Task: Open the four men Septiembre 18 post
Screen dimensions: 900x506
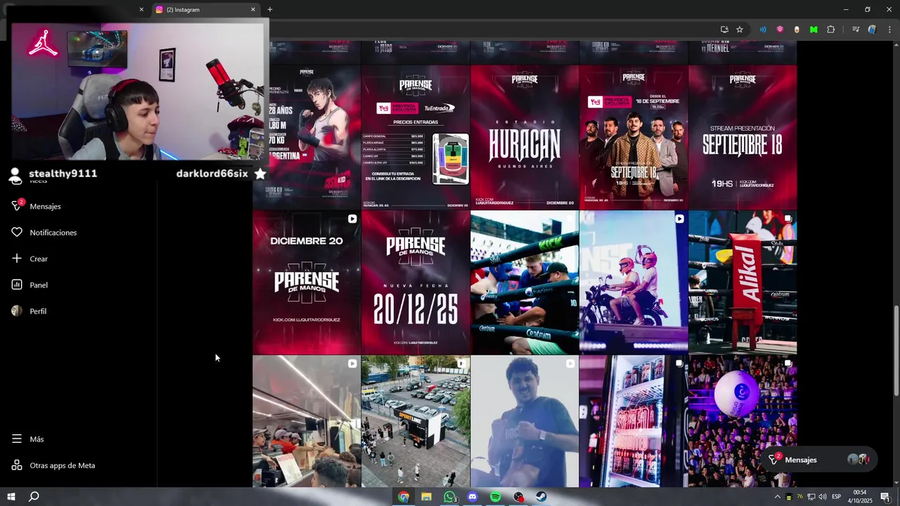Action: [x=634, y=137]
